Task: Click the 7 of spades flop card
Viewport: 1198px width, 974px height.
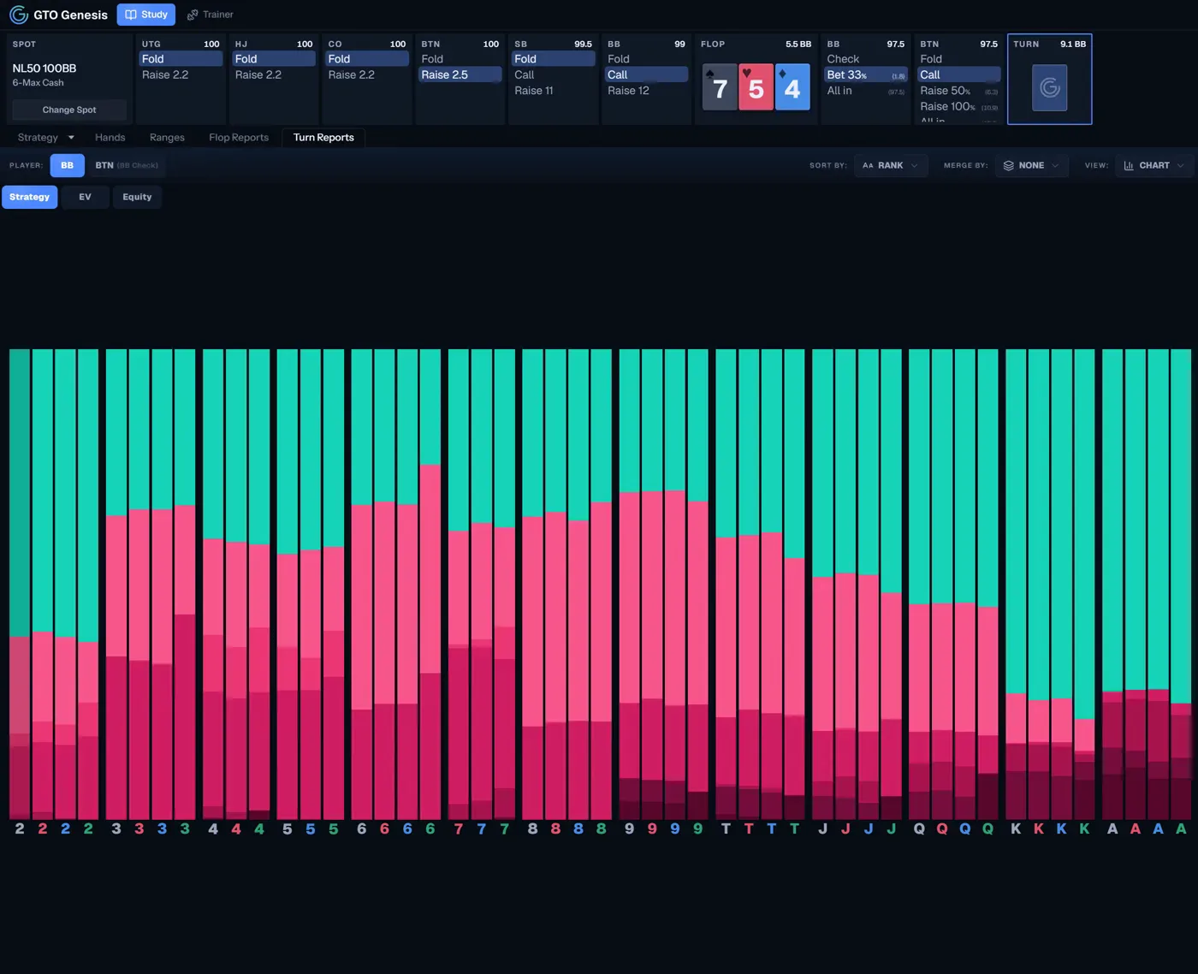Action: click(720, 86)
